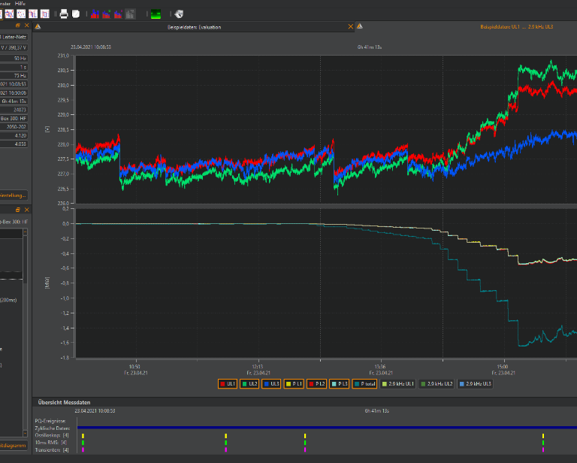Click the fourth chart toolbar icon
The height and width of the screenshot is (463, 577).
(x=33, y=14)
